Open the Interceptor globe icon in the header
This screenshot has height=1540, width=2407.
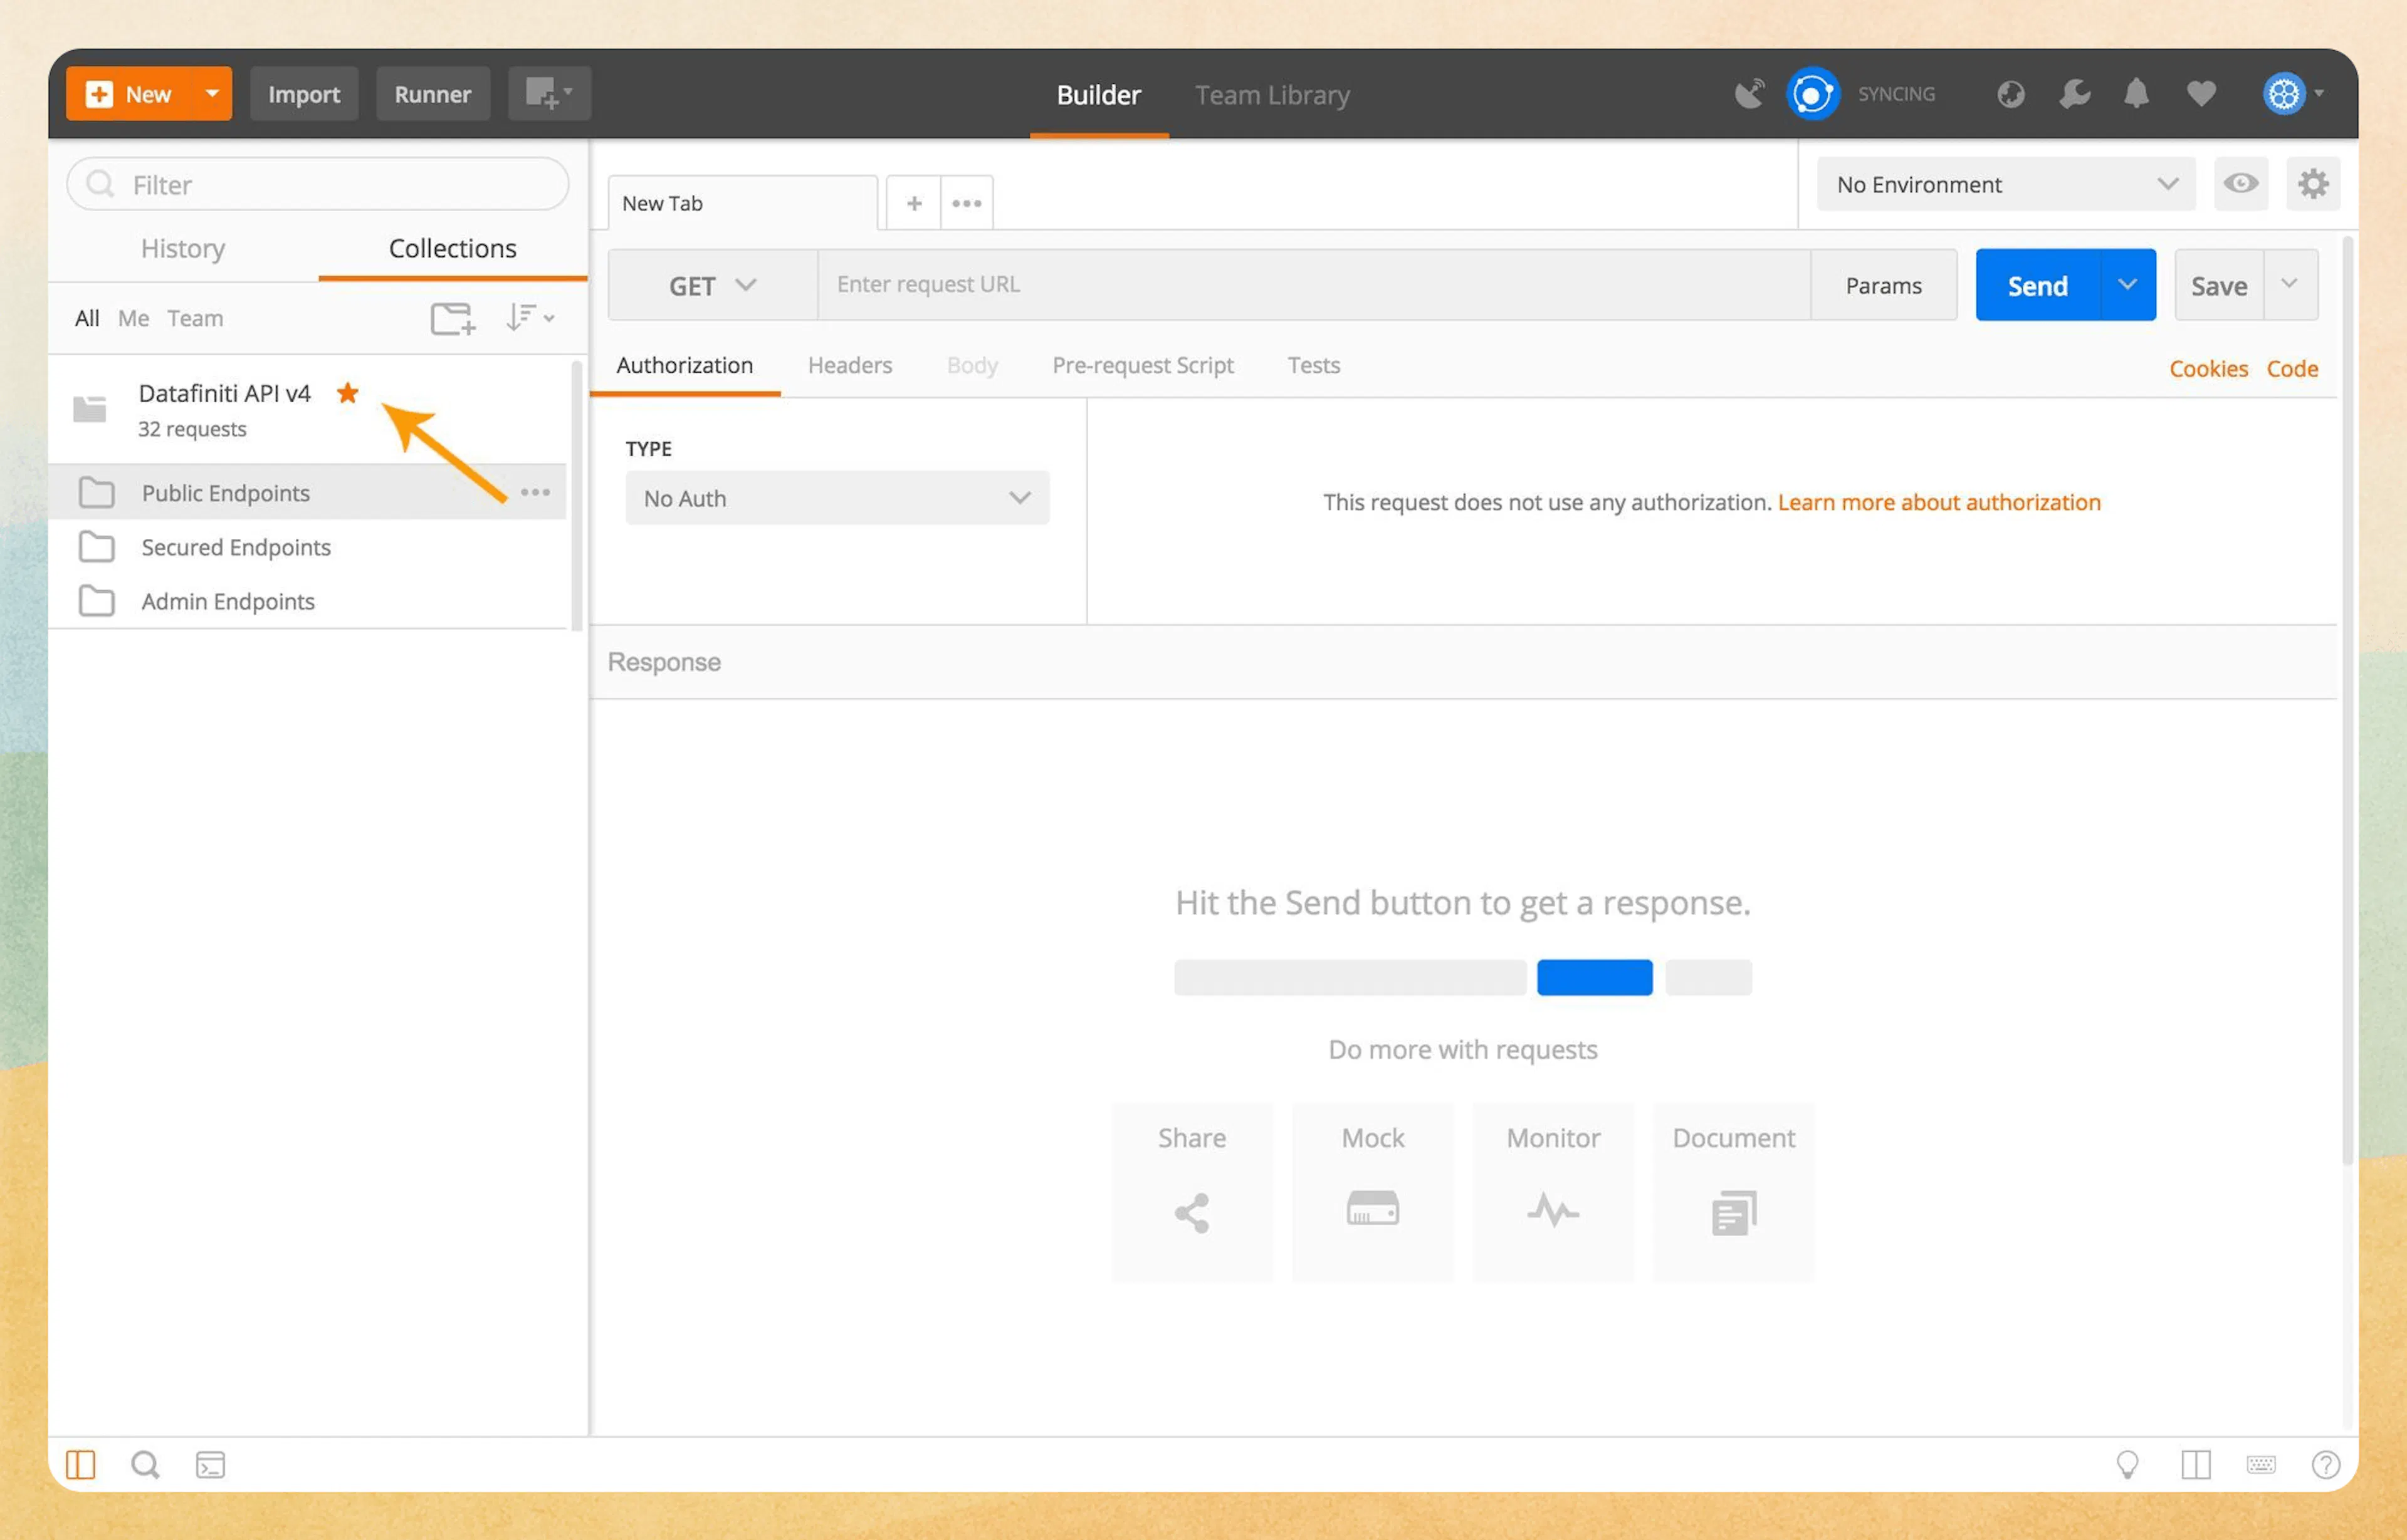[2011, 93]
